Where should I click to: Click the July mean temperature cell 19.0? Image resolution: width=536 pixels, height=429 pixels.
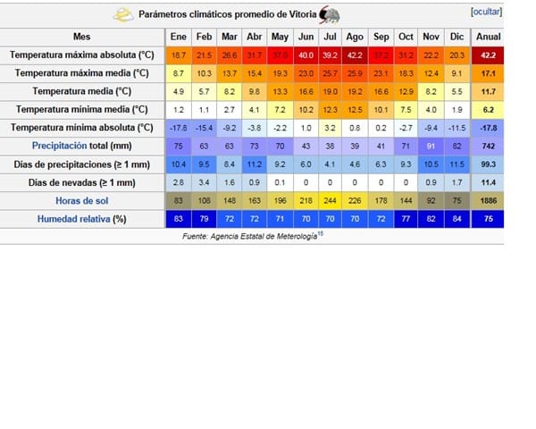pos(330,92)
